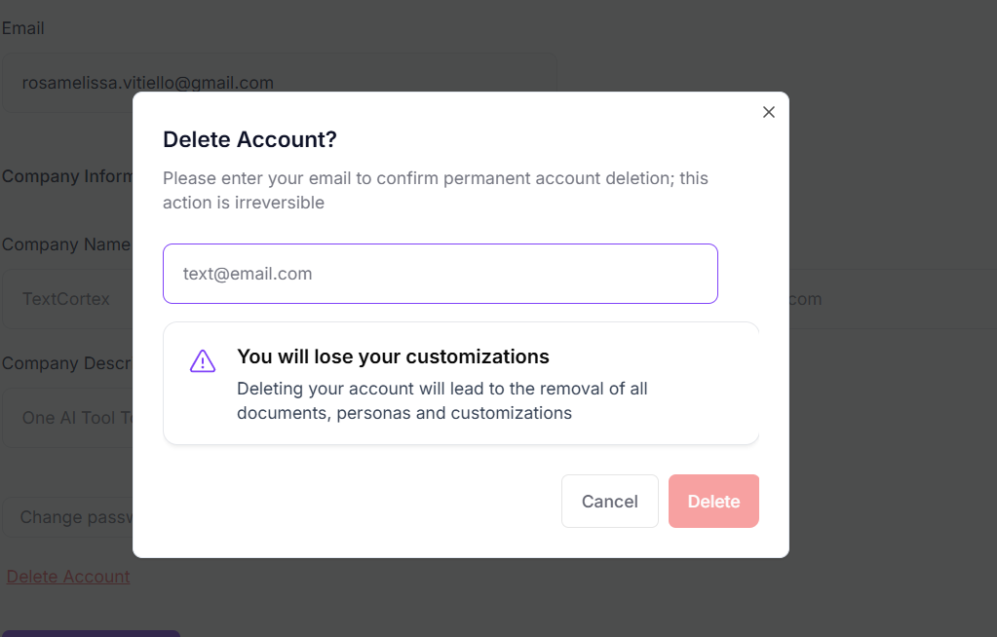Click the irreversible action warning text
997x637 pixels.
[x=437, y=190]
